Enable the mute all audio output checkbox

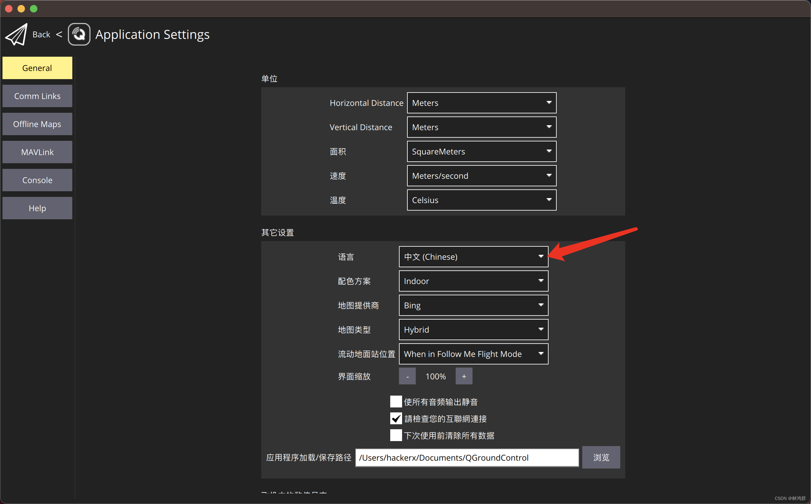point(396,402)
